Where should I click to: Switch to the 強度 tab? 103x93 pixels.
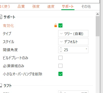36,7
